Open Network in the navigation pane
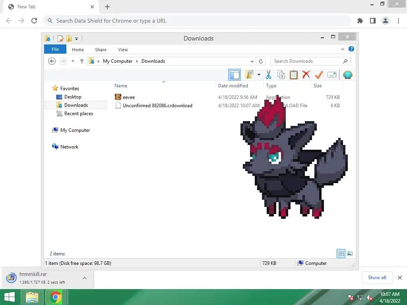This screenshot has width=407, height=305. click(69, 147)
